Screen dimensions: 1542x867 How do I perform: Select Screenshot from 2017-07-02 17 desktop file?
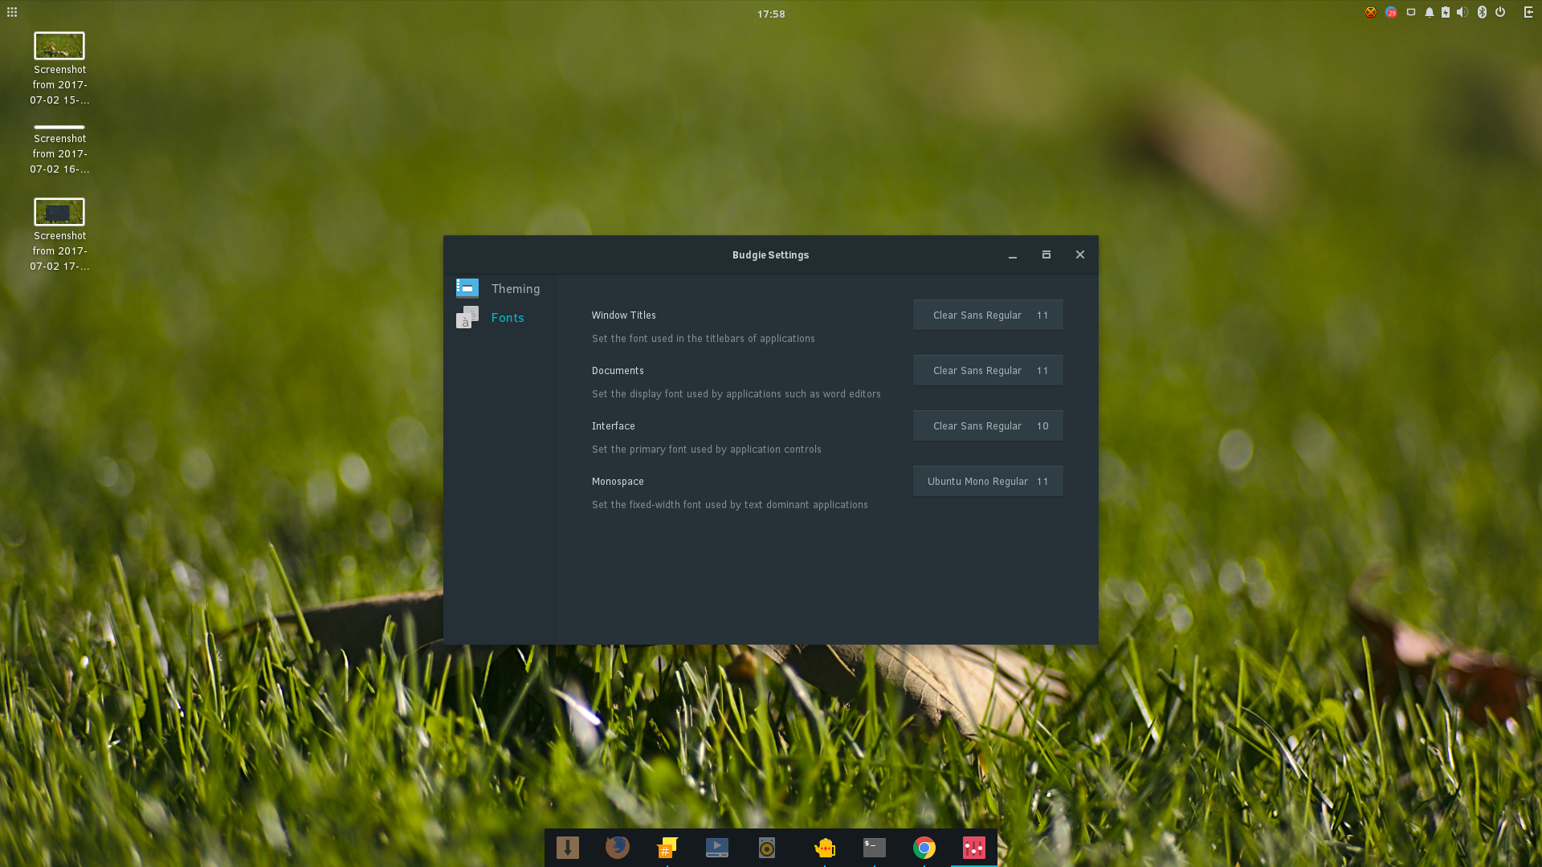pos(59,235)
